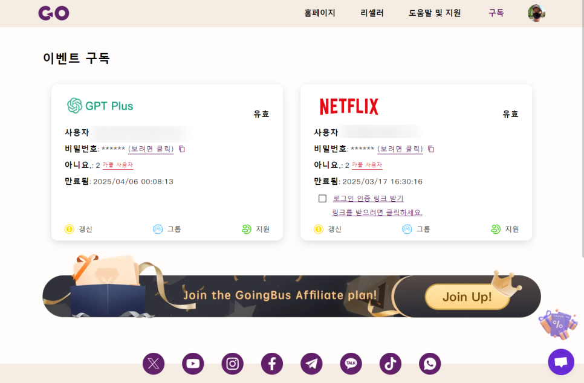This screenshot has height=383, width=584.
Task: Click 그룹 text in Netflix card
Action: point(423,230)
